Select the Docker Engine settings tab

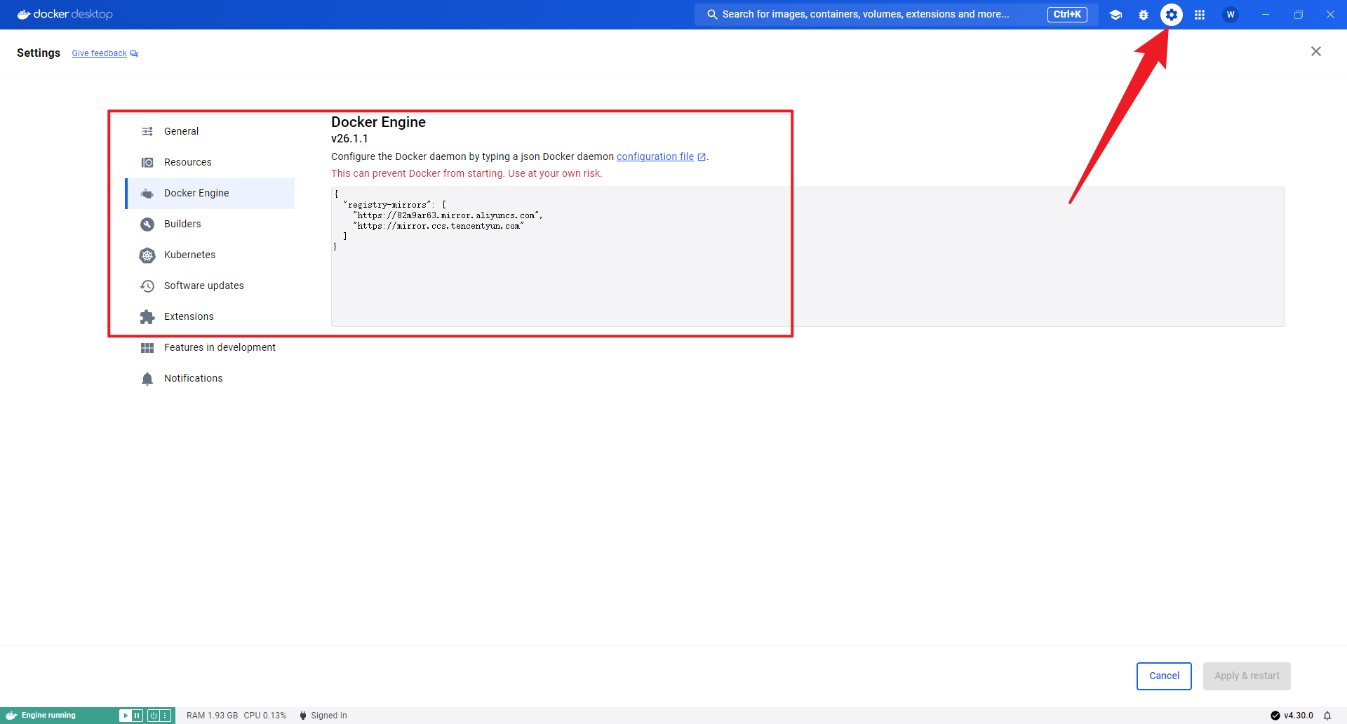pos(210,193)
